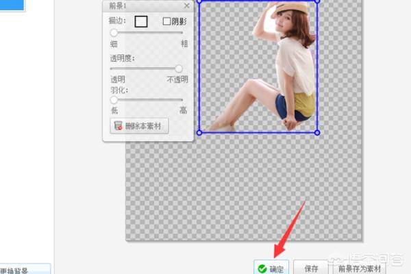The image size is (411, 274).
Task: Set feather to maximum at 高 end
Action: coord(182,100)
